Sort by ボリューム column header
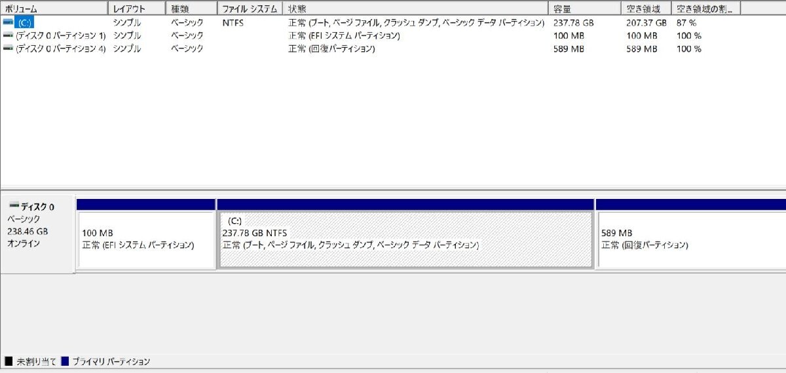 point(54,9)
